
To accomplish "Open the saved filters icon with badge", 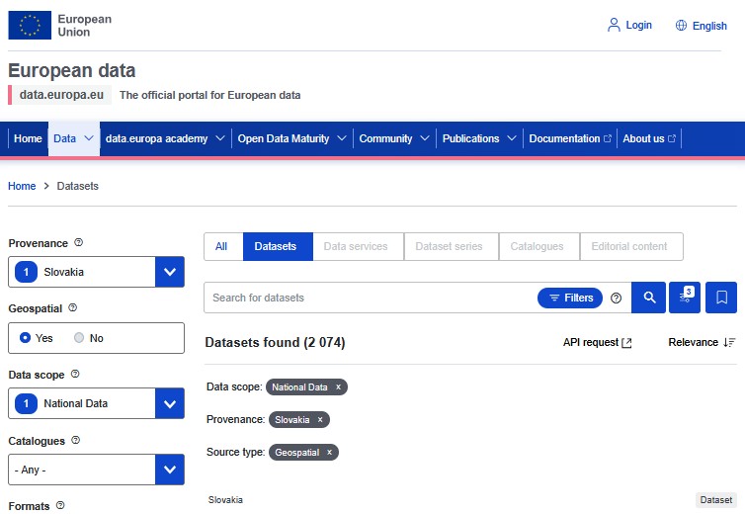I will click(x=685, y=298).
